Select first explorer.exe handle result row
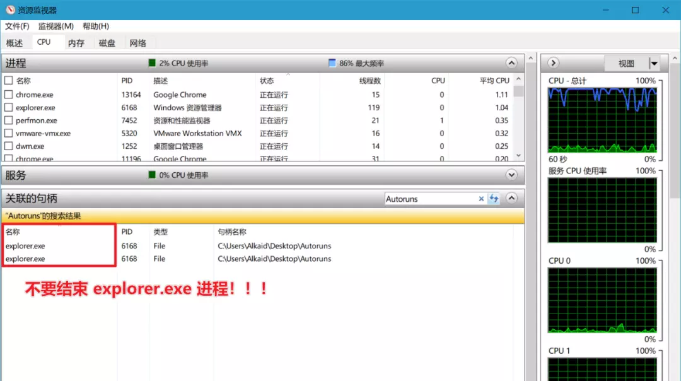Image resolution: width=681 pixels, height=381 pixels. point(263,246)
